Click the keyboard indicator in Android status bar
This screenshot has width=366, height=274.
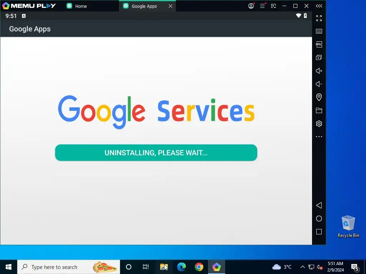[24, 16]
